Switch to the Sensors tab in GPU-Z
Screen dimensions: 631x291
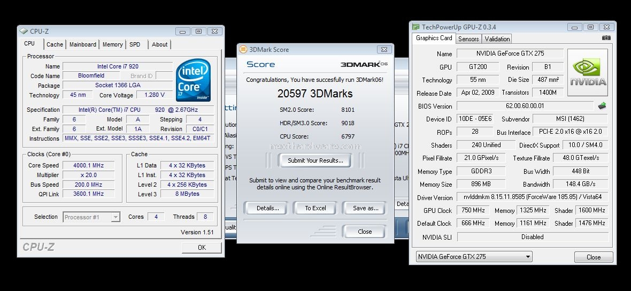pyautogui.click(x=468, y=39)
